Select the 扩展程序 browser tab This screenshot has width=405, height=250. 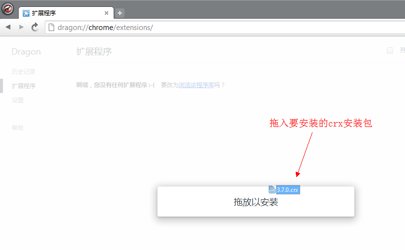(66, 13)
